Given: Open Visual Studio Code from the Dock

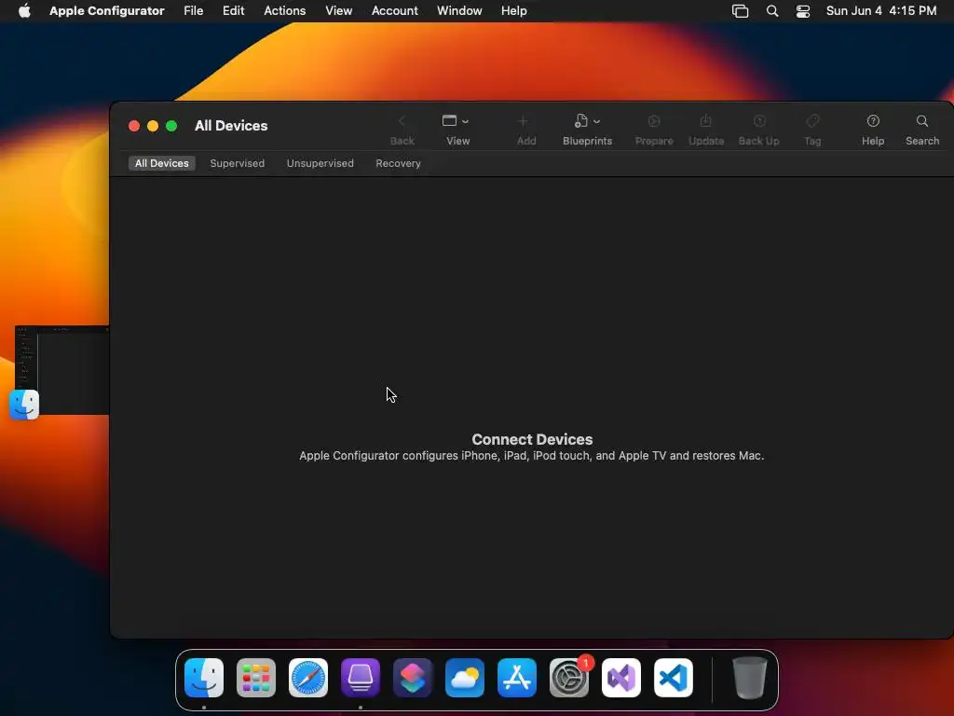Looking at the screenshot, I should click(x=674, y=678).
